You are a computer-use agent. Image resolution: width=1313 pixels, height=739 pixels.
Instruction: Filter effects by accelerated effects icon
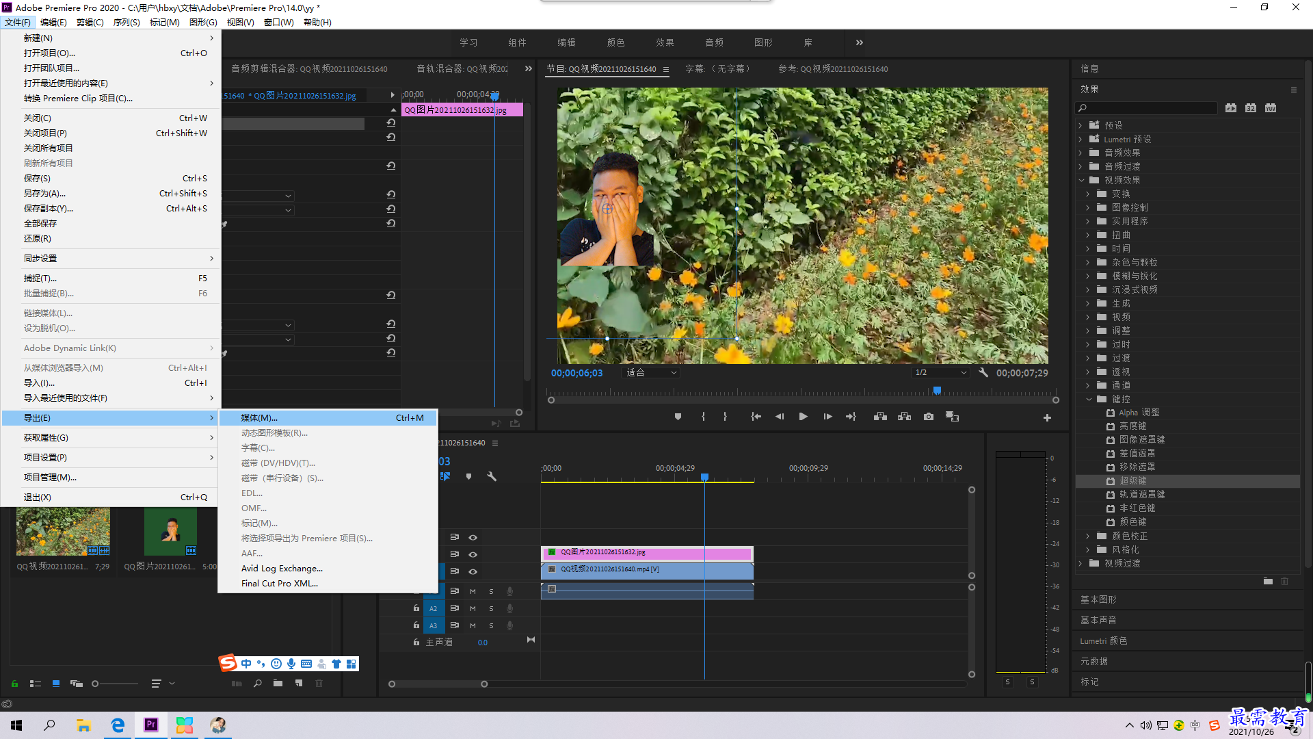(x=1231, y=108)
